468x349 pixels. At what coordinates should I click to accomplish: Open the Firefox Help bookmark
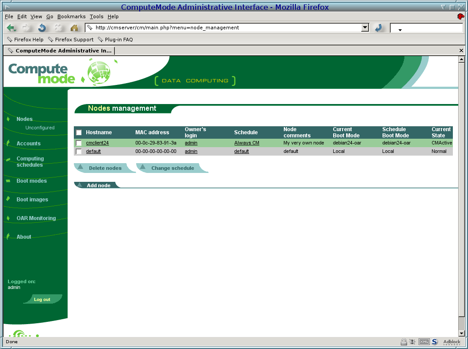[x=25, y=40]
